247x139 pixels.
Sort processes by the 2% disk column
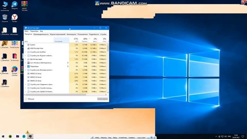[93, 40]
